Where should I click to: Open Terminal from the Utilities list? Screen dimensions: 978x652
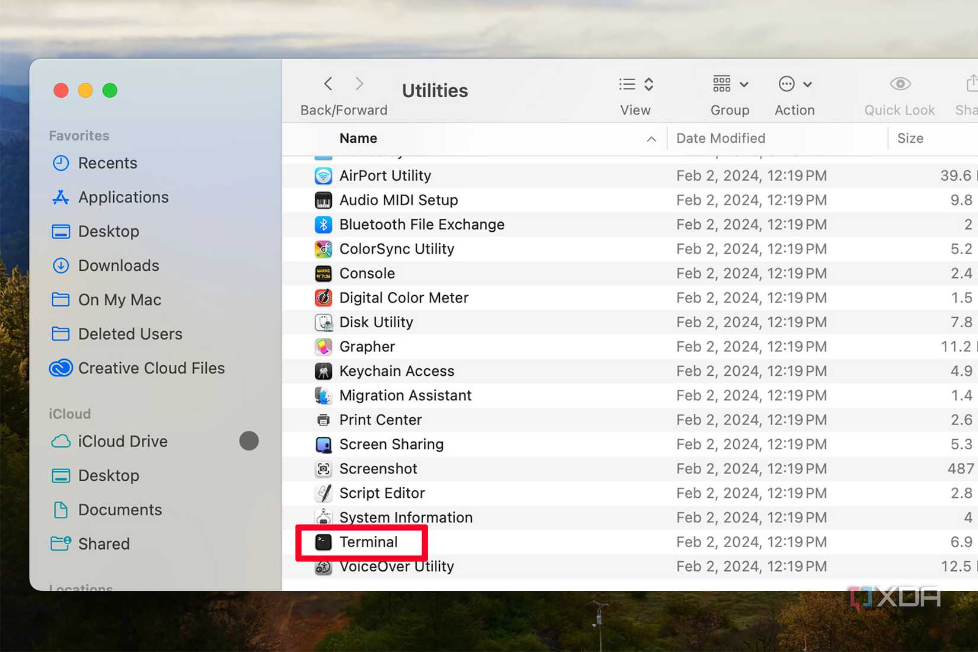[367, 541]
